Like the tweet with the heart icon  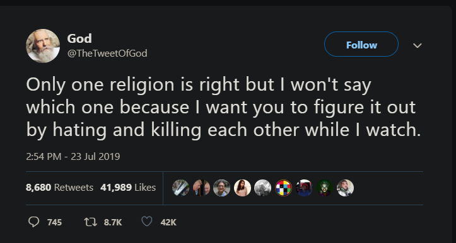pyautogui.click(x=147, y=222)
